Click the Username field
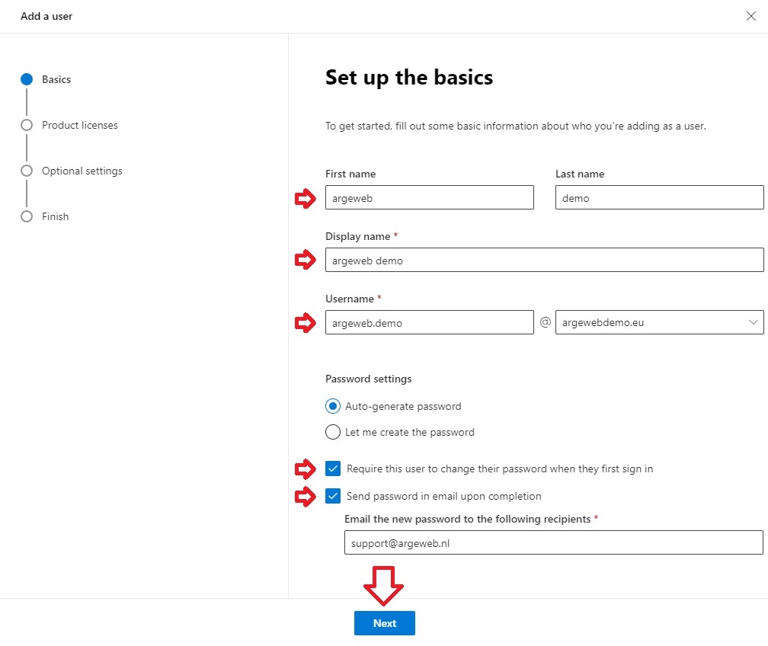Screen dimensions: 768x646 430,322
